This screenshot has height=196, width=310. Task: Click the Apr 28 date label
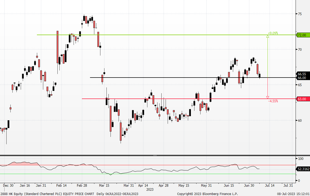164,185
